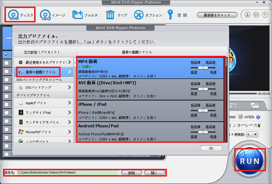Image resolution: width=272 pixels, height=184 pixels.
Task: Click the DVDバックアップ disc icon
Action: [x=21, y=88]
